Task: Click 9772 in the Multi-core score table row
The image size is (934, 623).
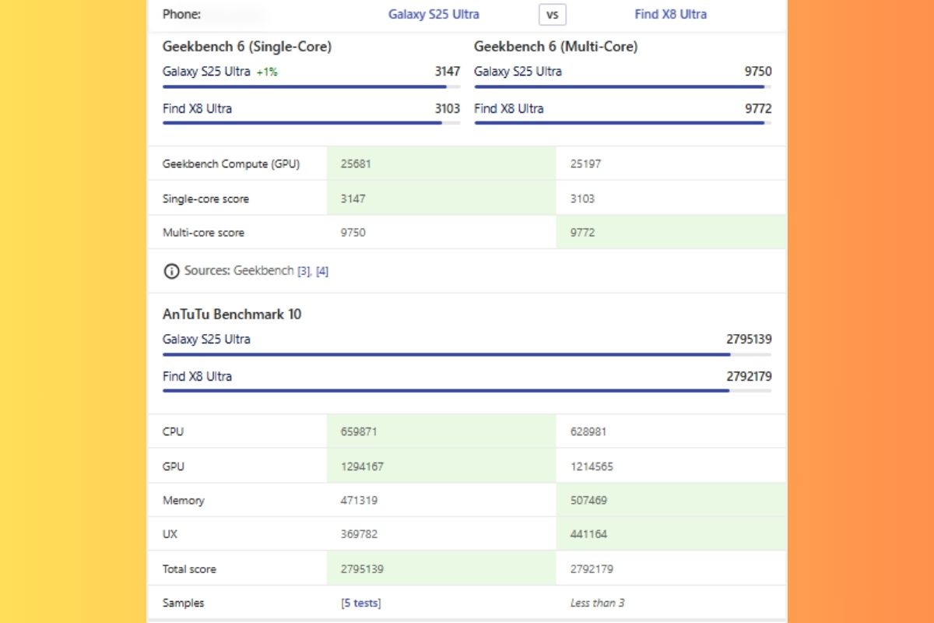Action: (x=582, y=233)
